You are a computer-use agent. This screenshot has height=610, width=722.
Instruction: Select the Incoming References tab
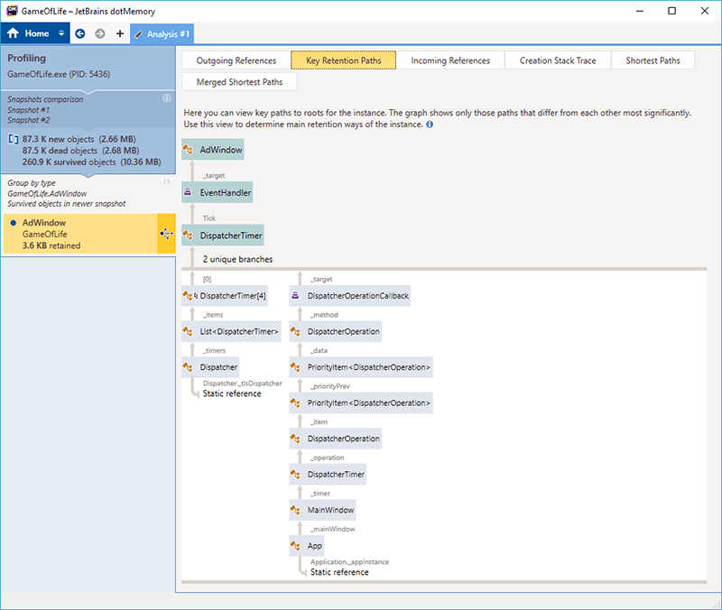tap(450, 60)
